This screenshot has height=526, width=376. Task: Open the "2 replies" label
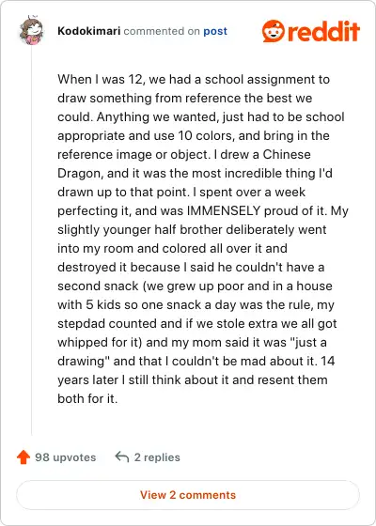pos(157,457)
